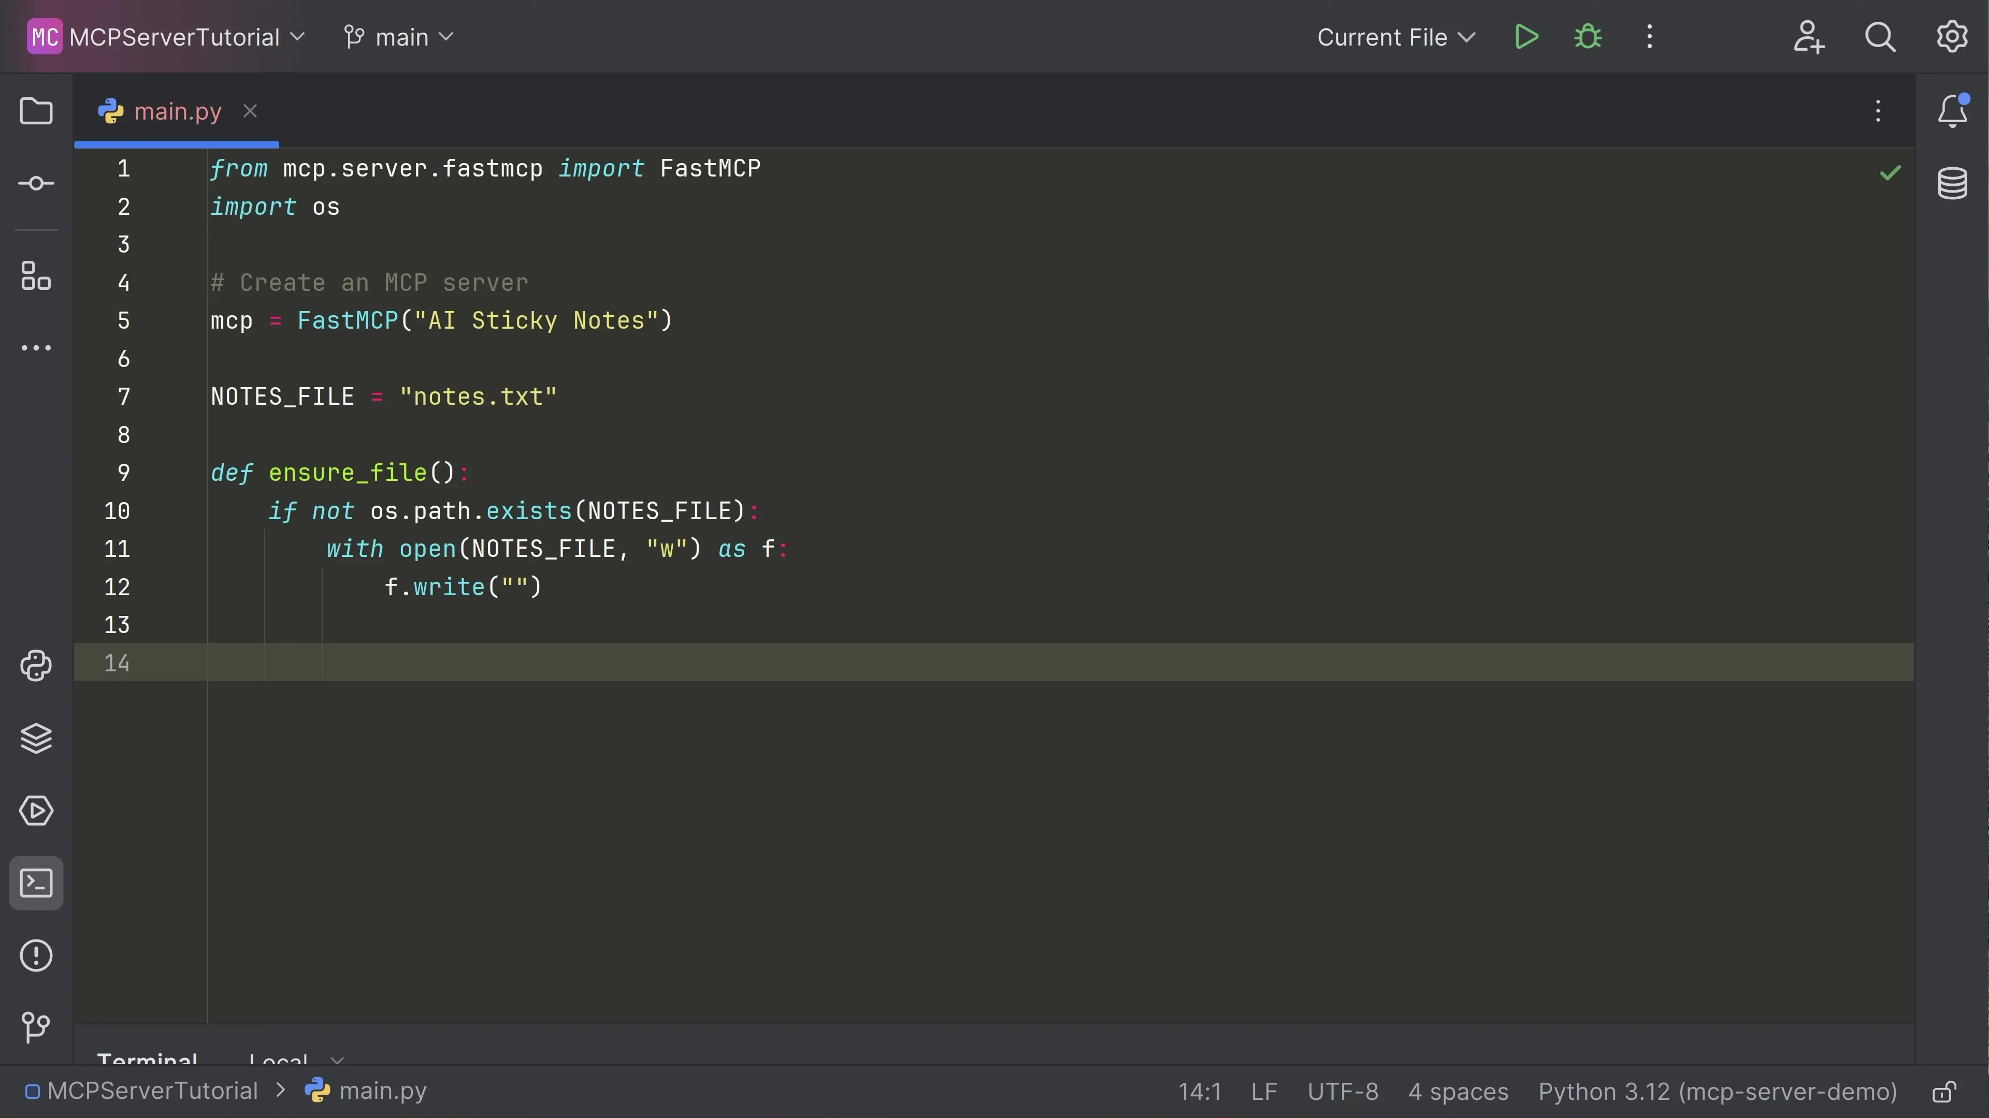Open the Project tool window folder icon

[x=36, y=111]
